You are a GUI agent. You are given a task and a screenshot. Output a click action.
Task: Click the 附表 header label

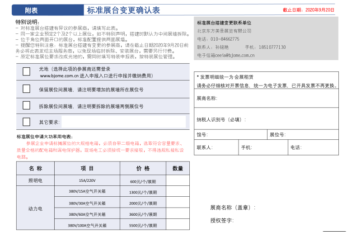(32, 10)
